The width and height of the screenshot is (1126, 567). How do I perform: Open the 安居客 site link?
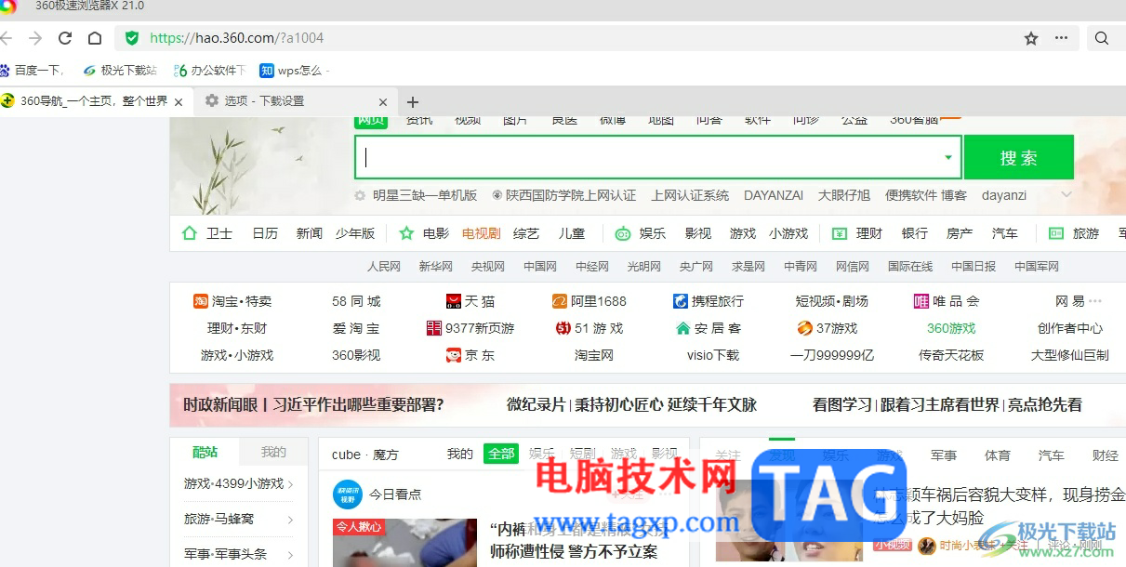[709, 328]
